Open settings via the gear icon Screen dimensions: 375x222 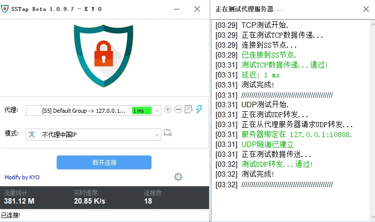(x=178, y=177)
